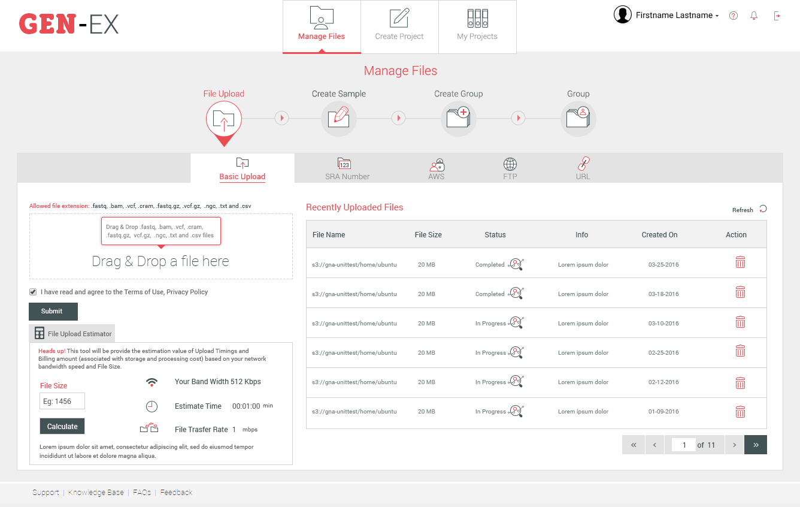Click the File Size input field
The width and height of the screenshot is (800, 507).
point(62,402)
